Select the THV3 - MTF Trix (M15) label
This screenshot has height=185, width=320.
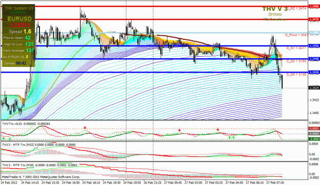[38, 145]
